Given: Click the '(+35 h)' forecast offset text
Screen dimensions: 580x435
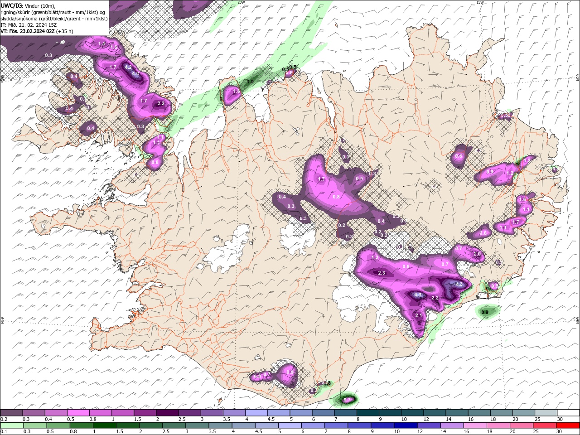Looking at the screenshot, I should click(x=65, y=31).
